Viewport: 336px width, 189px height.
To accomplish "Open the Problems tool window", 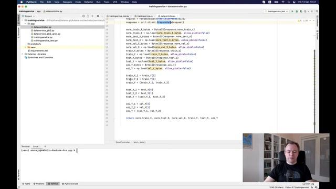I will point(39,184).
